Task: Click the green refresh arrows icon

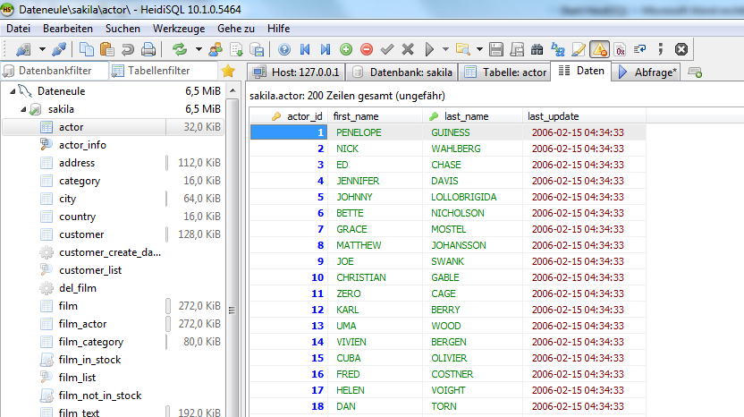Action: point(180,49)
